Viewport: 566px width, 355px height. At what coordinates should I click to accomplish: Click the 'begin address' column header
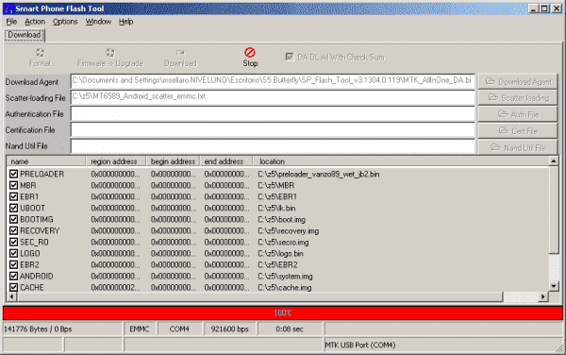[173, 161]
